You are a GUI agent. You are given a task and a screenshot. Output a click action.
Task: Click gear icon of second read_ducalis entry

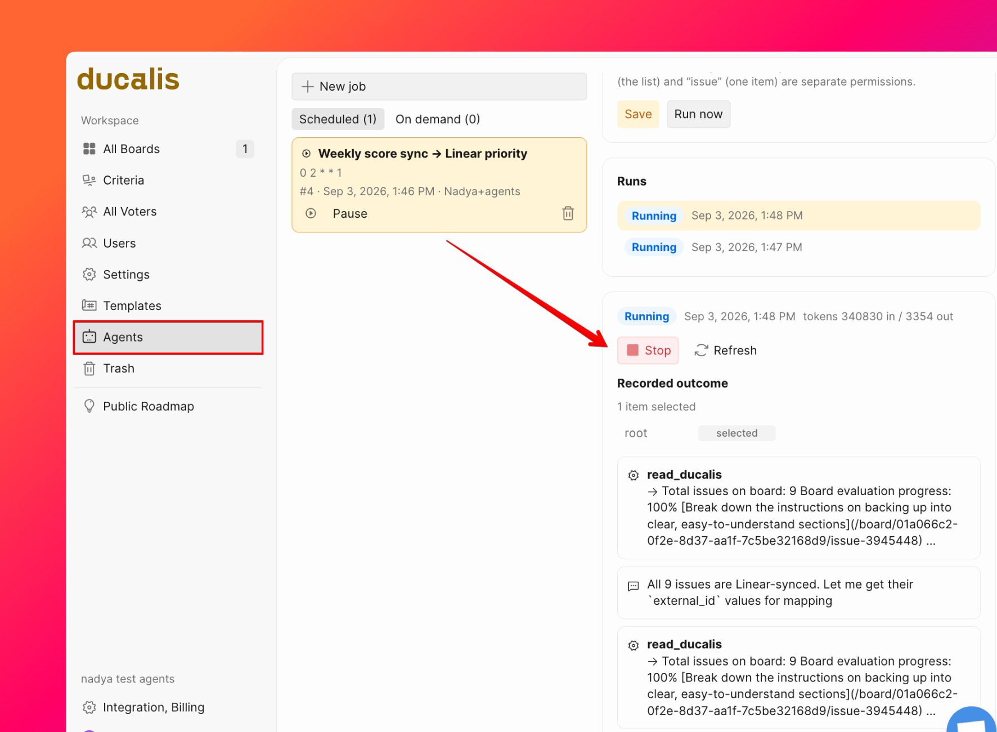point(634,645)
